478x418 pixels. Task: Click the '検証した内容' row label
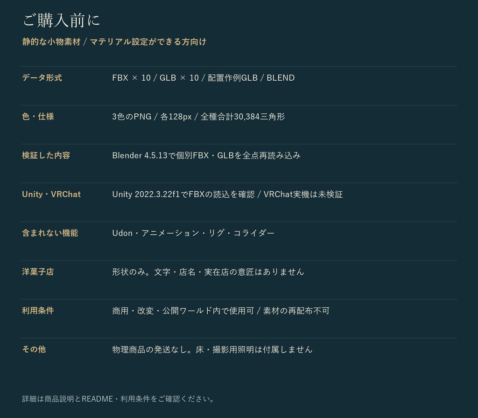pyautogui.click(x=46, y=155)
